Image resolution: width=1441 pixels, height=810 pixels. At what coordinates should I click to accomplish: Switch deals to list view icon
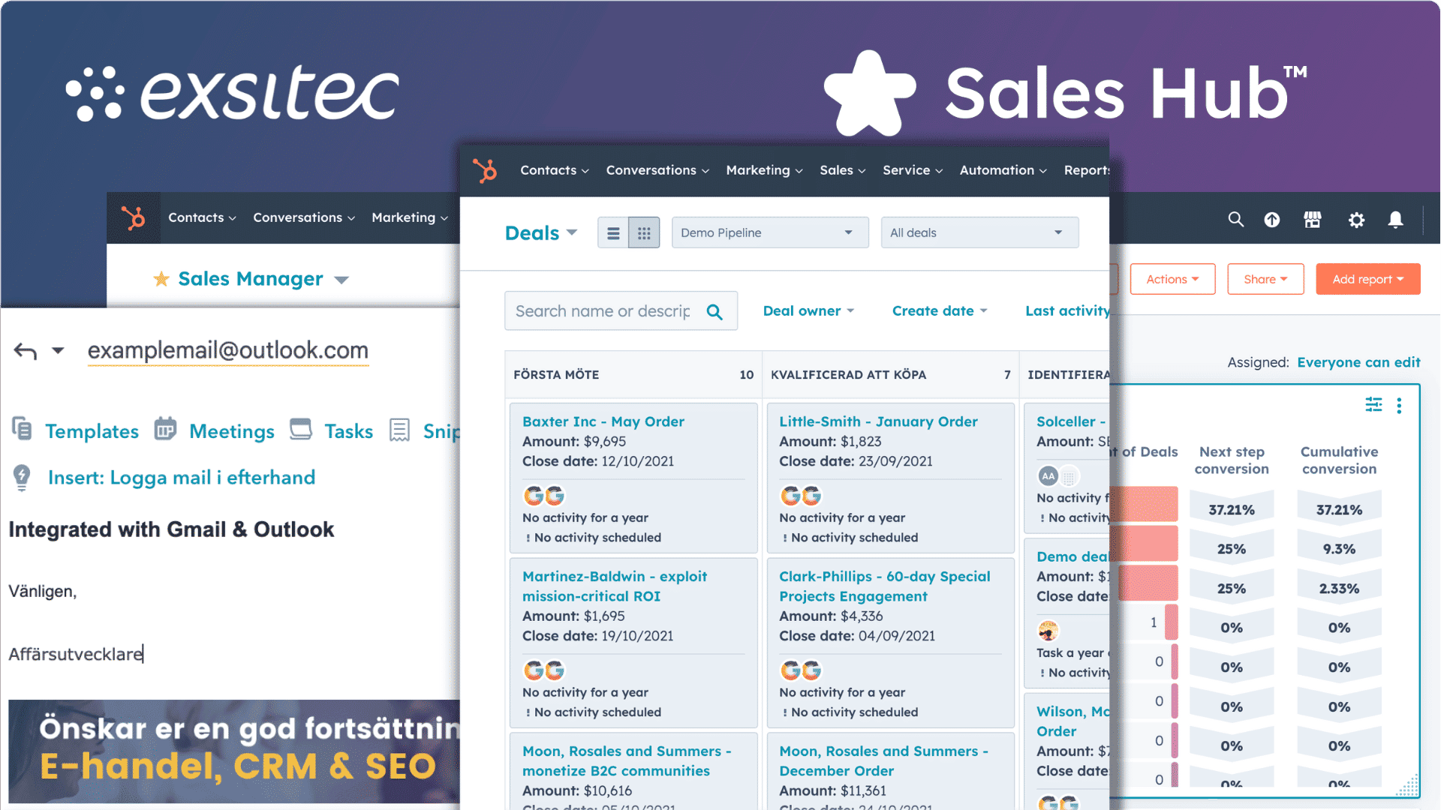(613, 233)
